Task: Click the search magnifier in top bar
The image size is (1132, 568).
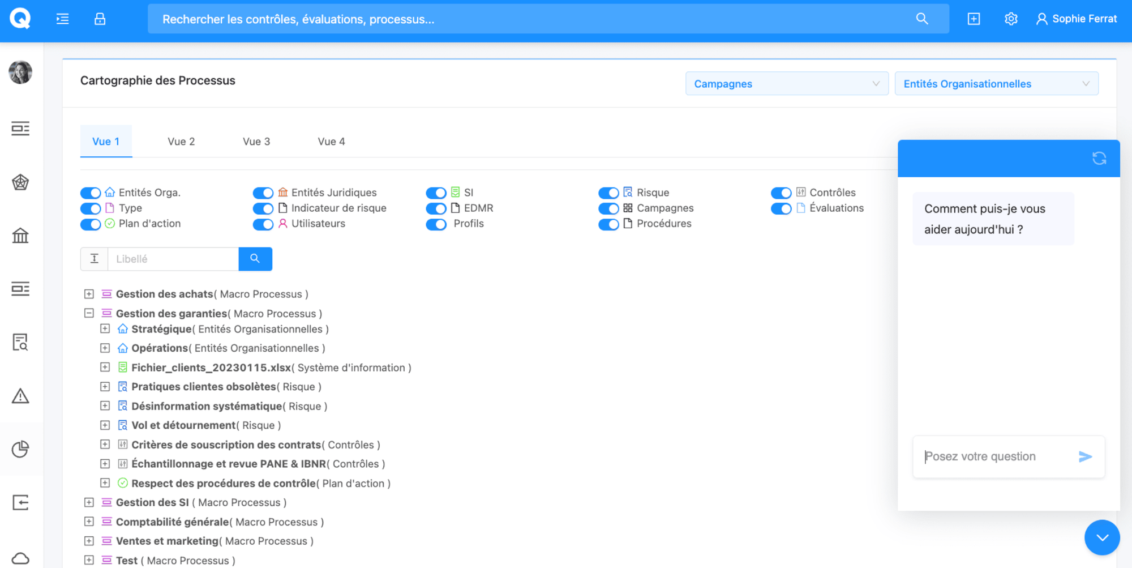Action: [x=921, y=19]
